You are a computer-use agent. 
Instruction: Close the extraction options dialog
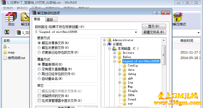[165, 13]
